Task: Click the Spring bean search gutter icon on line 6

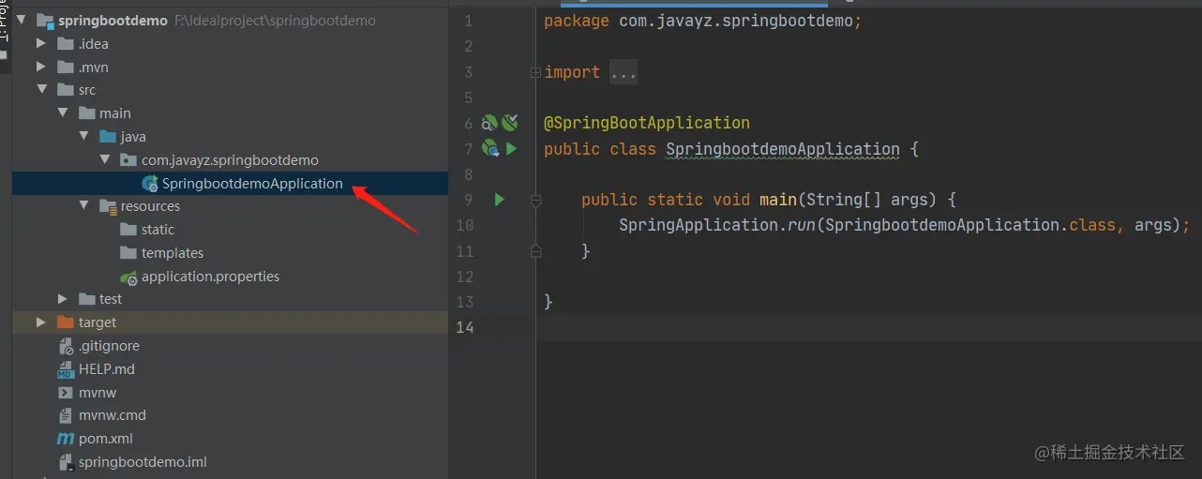Action: 489,123
